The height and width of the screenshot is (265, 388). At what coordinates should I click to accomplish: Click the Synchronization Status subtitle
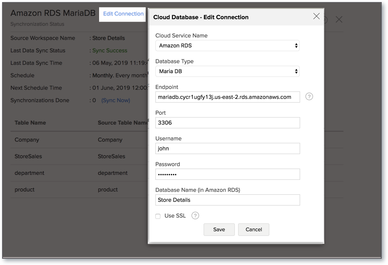[37, 24]
